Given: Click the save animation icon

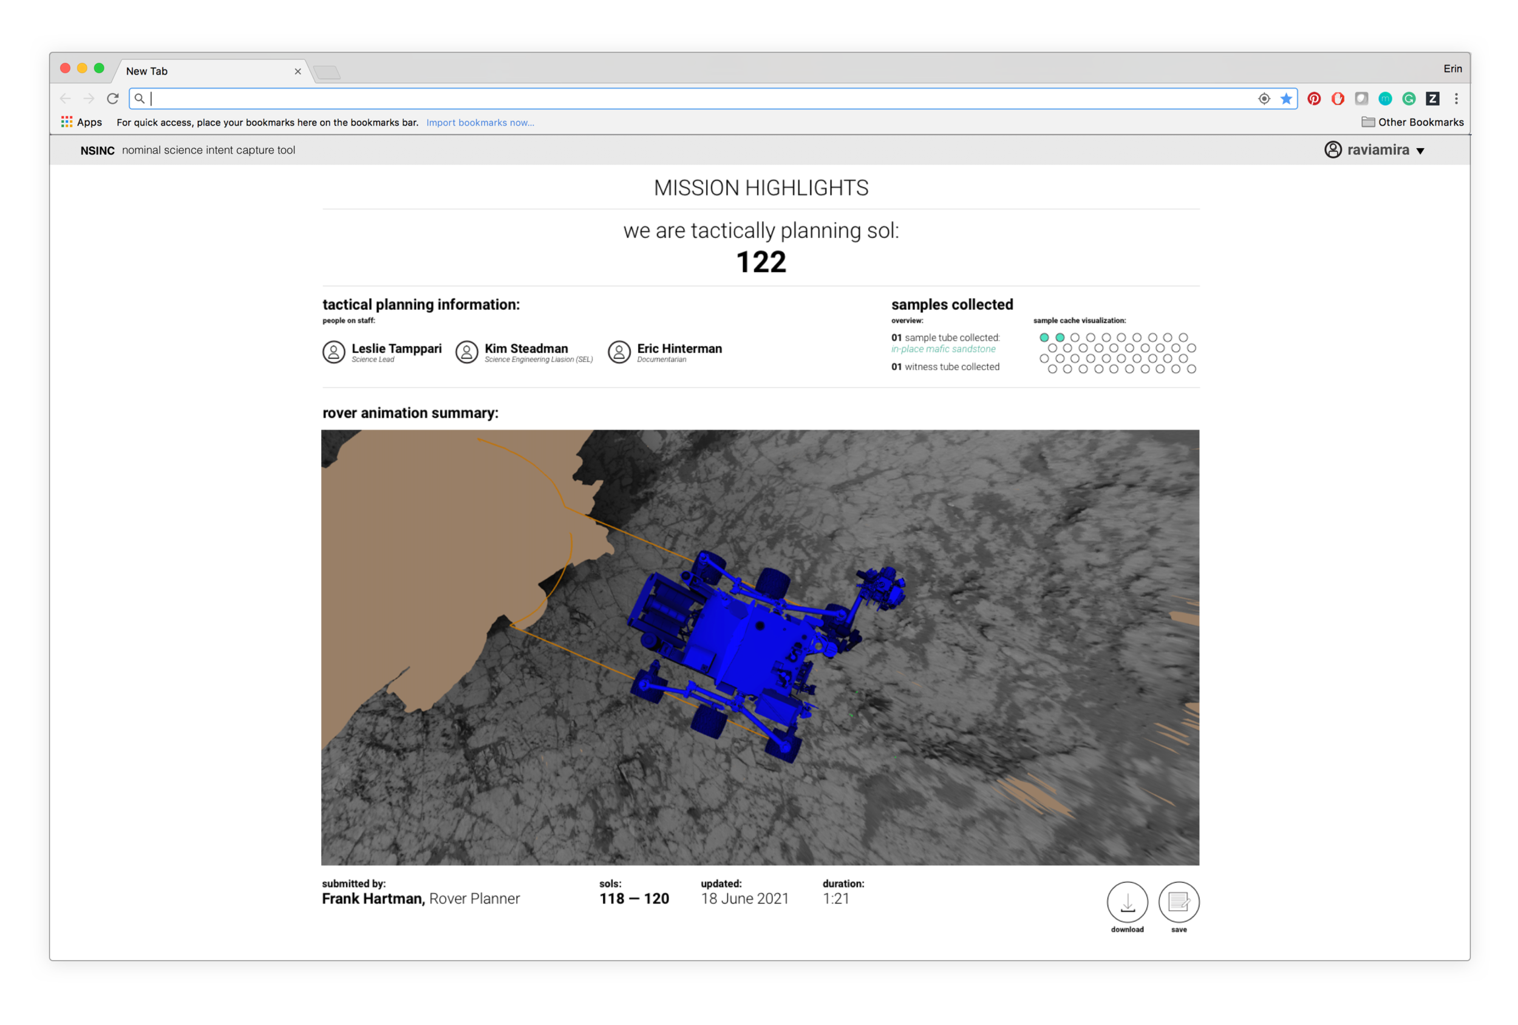Looking at the screenshot, I should [1179, 902].
